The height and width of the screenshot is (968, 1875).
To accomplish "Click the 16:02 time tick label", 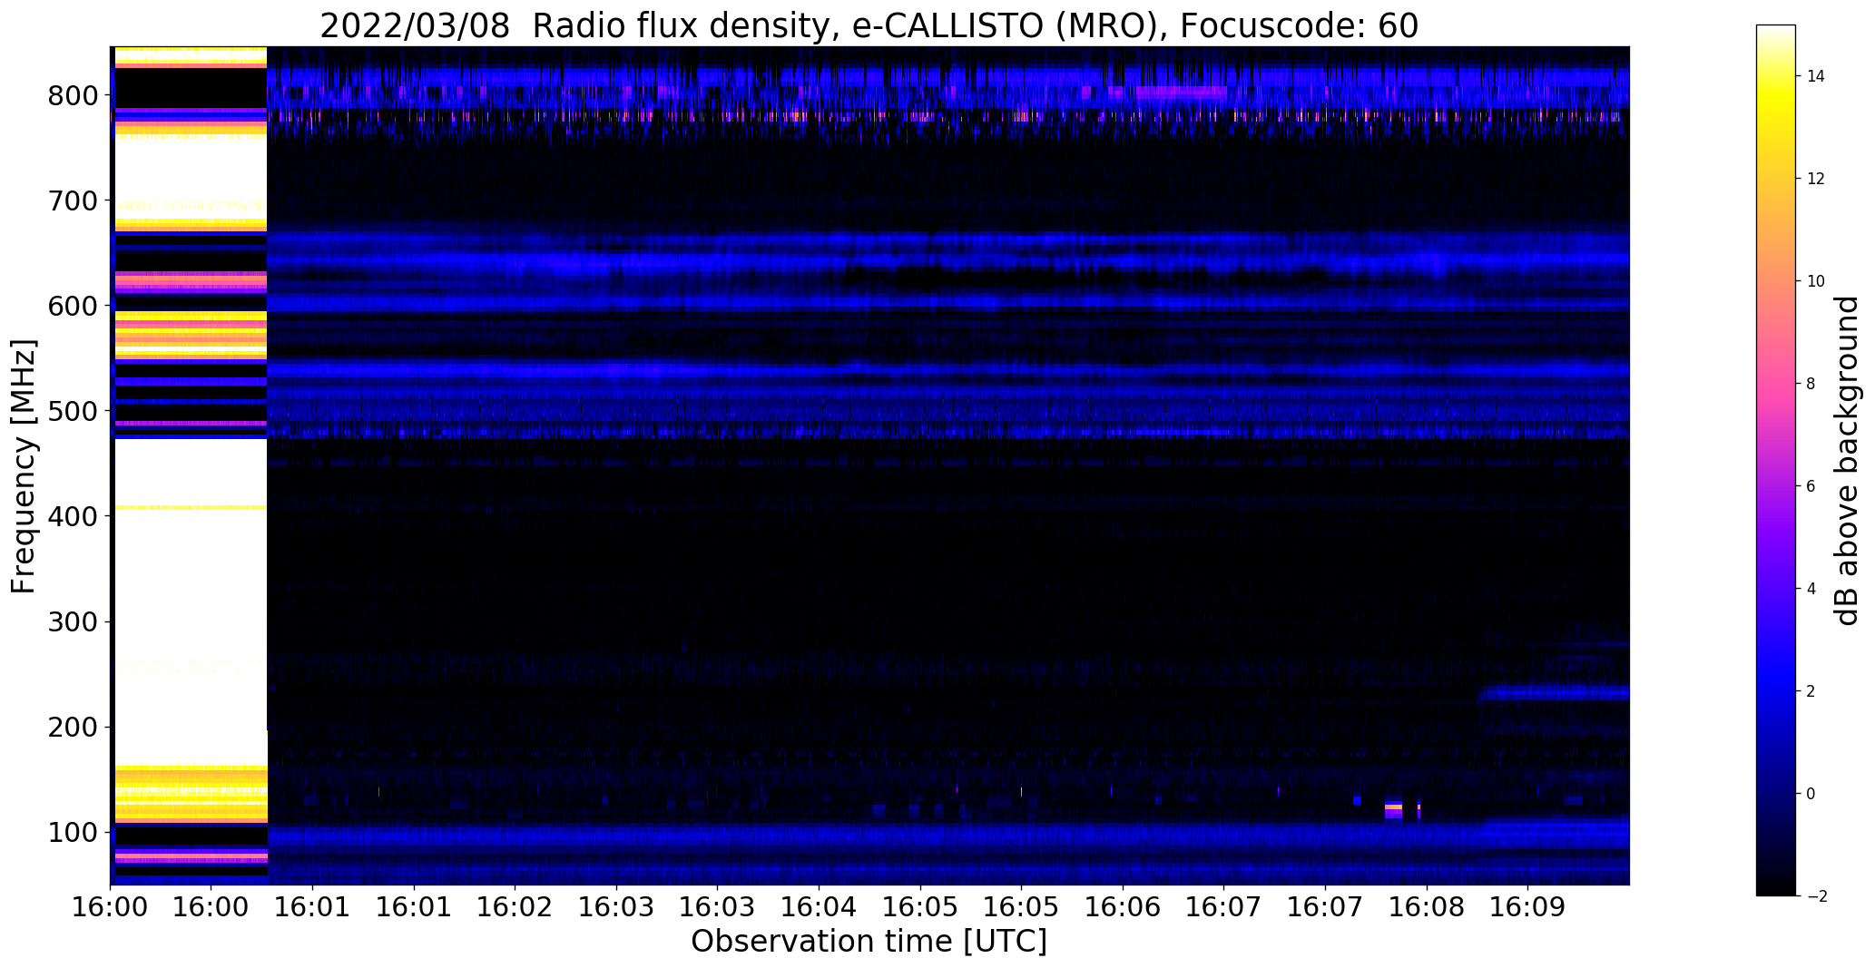I will [x=515, y=907].
